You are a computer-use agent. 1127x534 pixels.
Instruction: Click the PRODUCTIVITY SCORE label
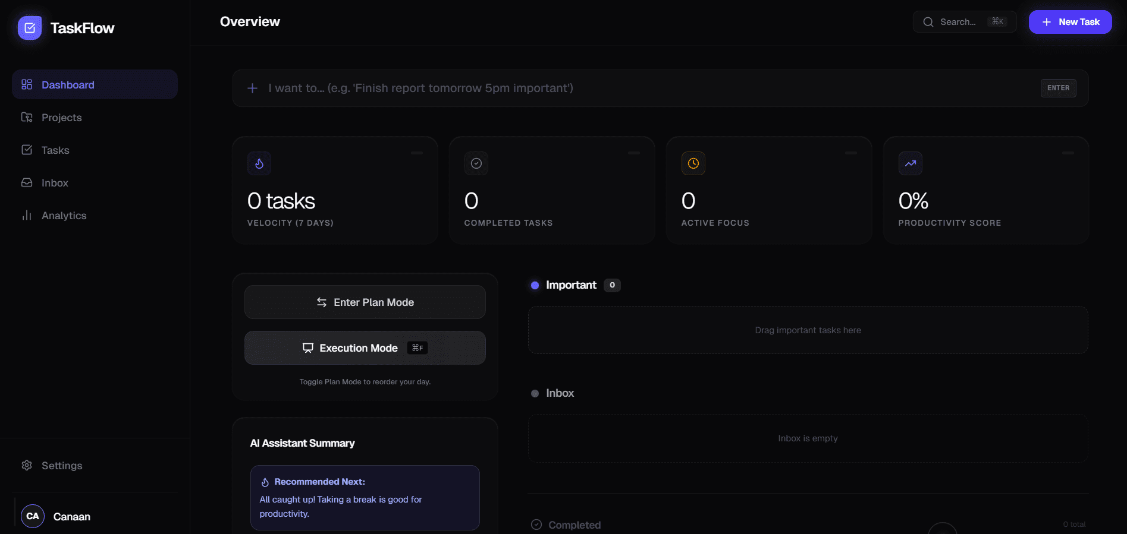(x=950, y=223)
